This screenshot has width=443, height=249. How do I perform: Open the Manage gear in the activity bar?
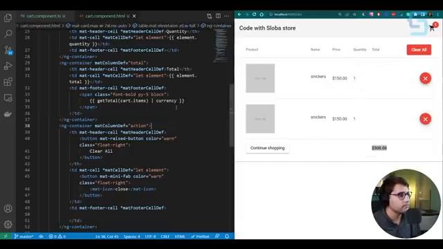coord(8,224)
